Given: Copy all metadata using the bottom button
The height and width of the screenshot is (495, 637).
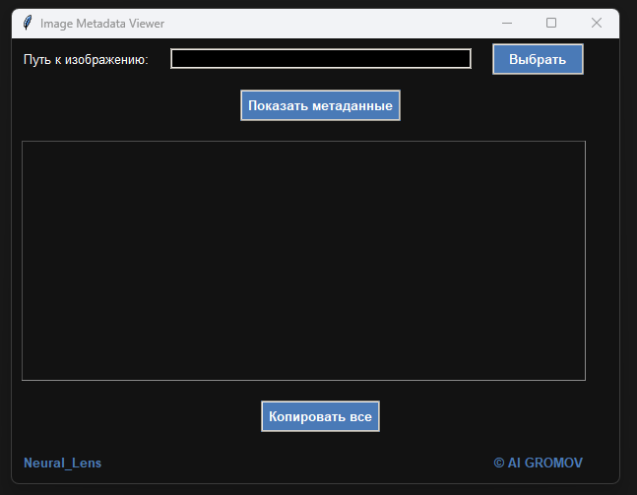Looking at the screenshot, I should [x=320, y=416].
